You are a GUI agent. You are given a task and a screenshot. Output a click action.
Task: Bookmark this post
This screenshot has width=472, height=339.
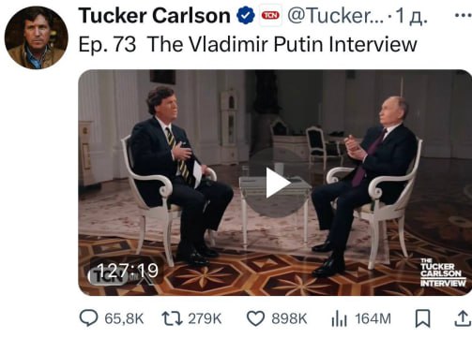click(422, 318)
